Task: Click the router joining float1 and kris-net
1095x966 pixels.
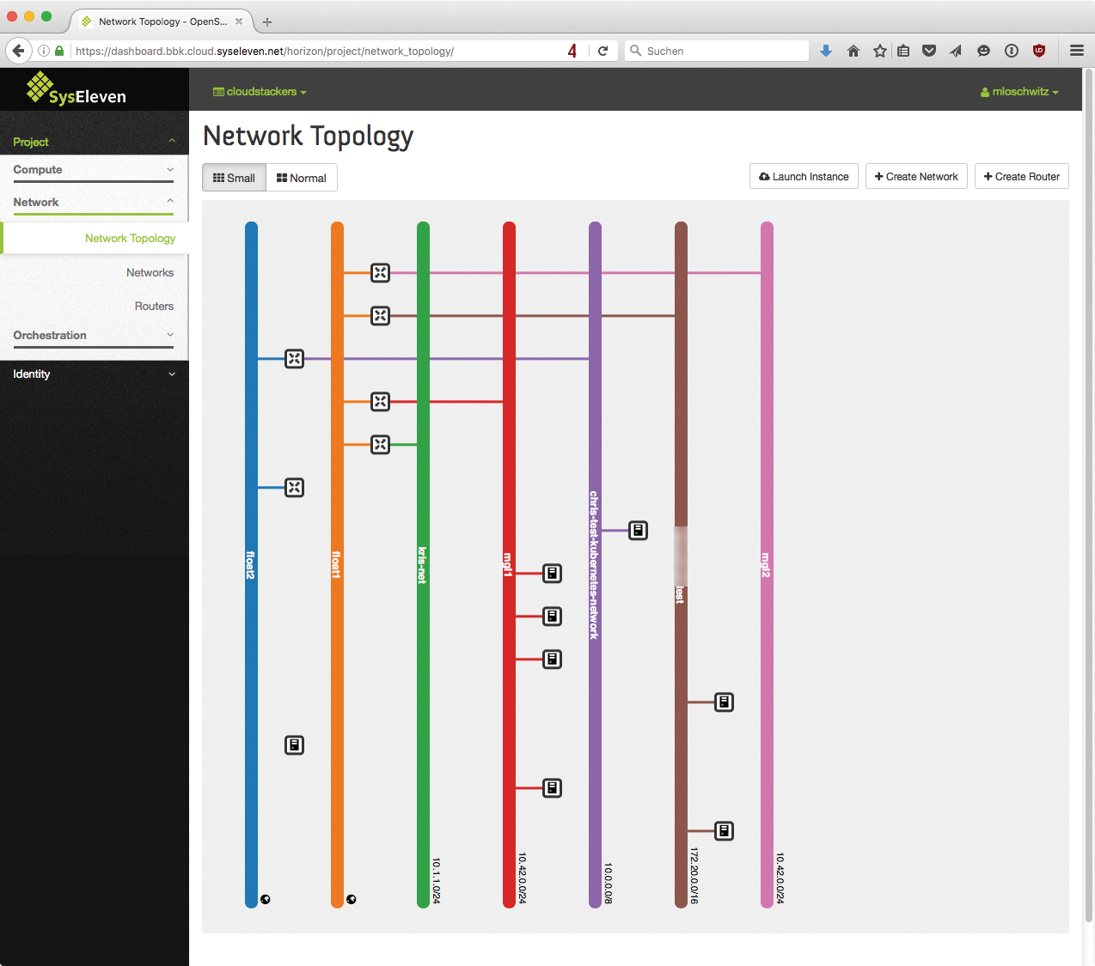Action: coord(380,445)
